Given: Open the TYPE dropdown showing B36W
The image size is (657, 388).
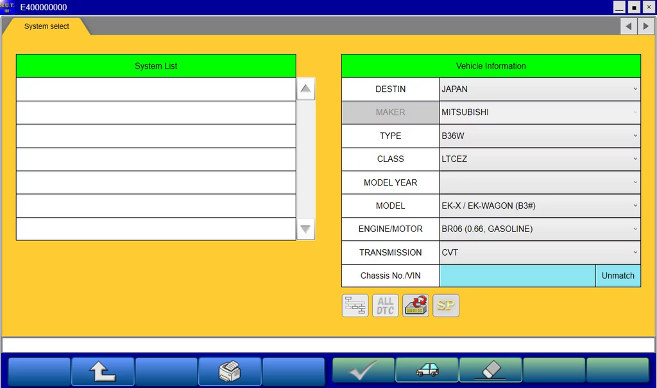Looking at the screenshot, I should (x=540, y=136).
